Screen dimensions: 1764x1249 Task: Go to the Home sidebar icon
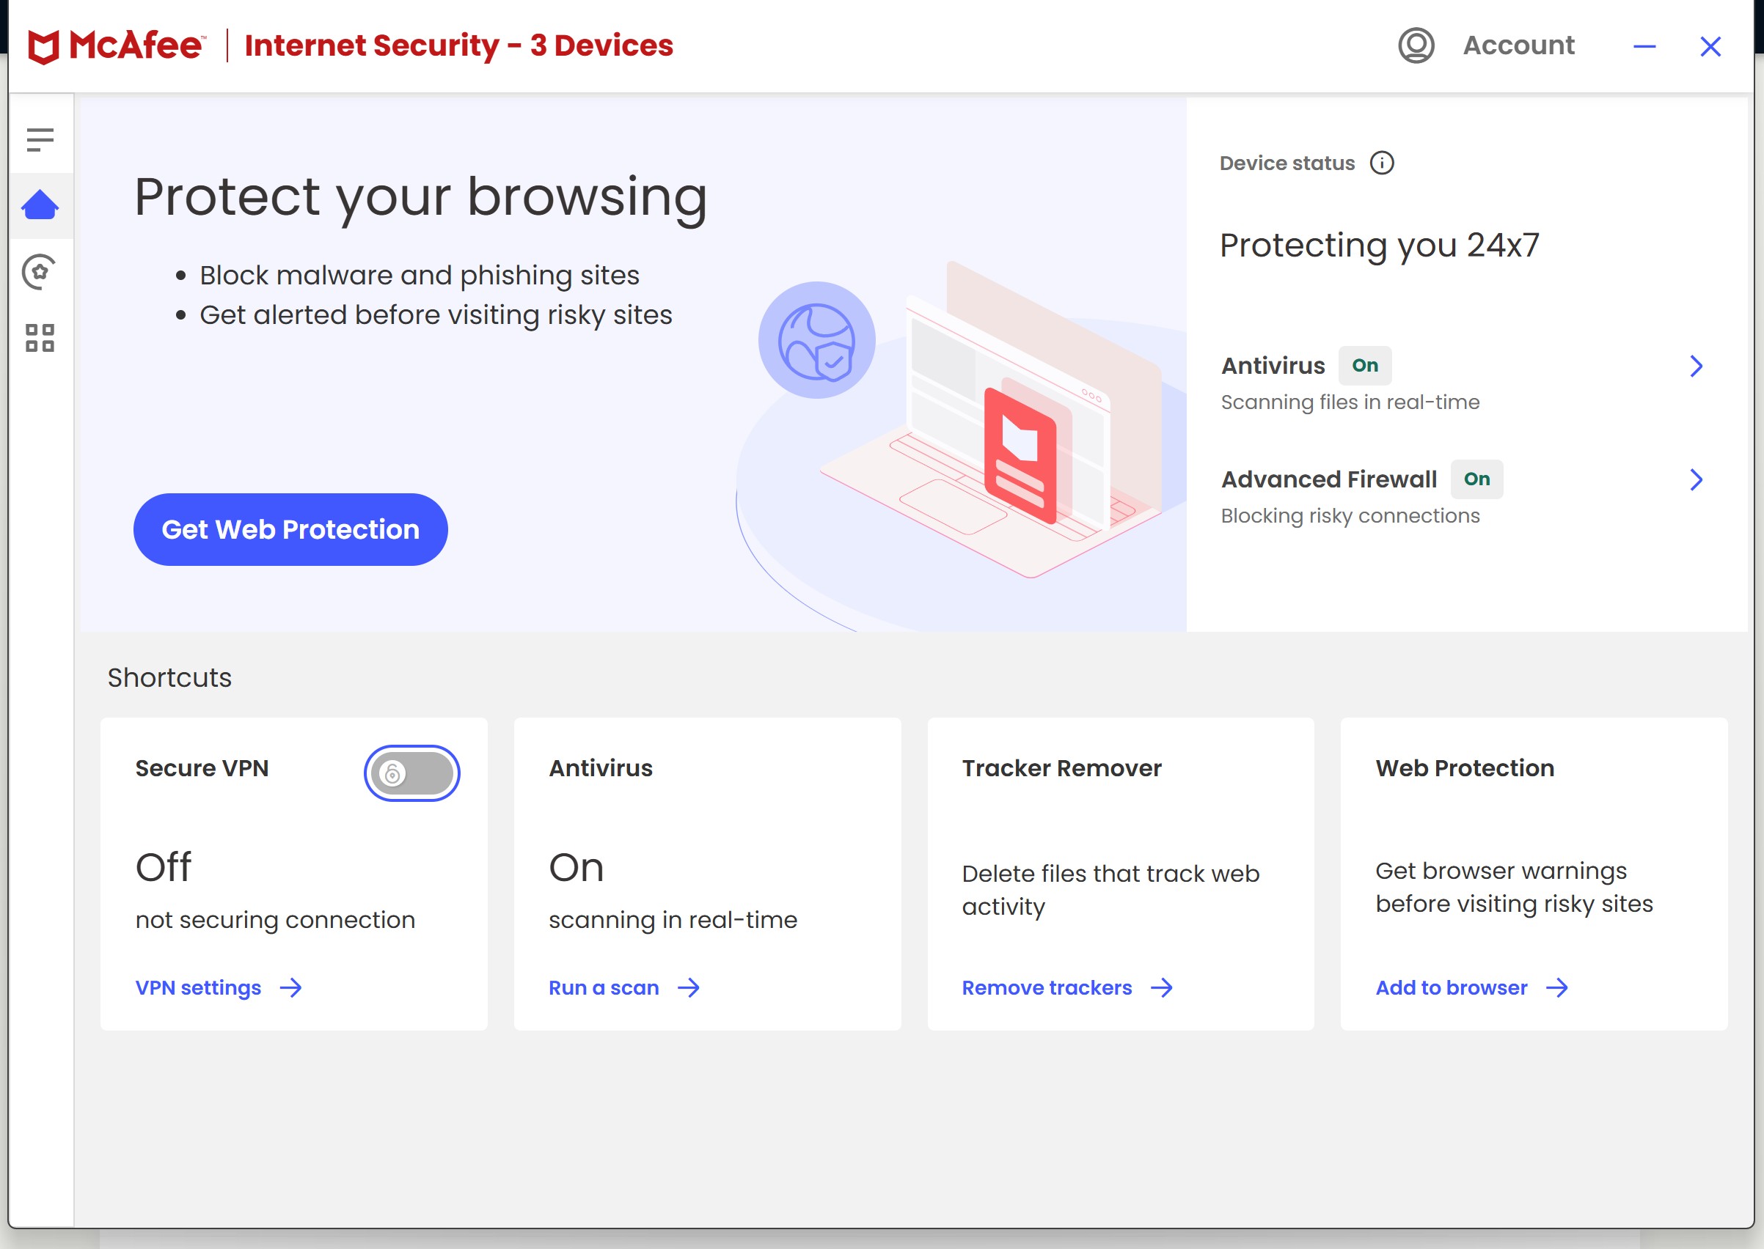[40, 205]
